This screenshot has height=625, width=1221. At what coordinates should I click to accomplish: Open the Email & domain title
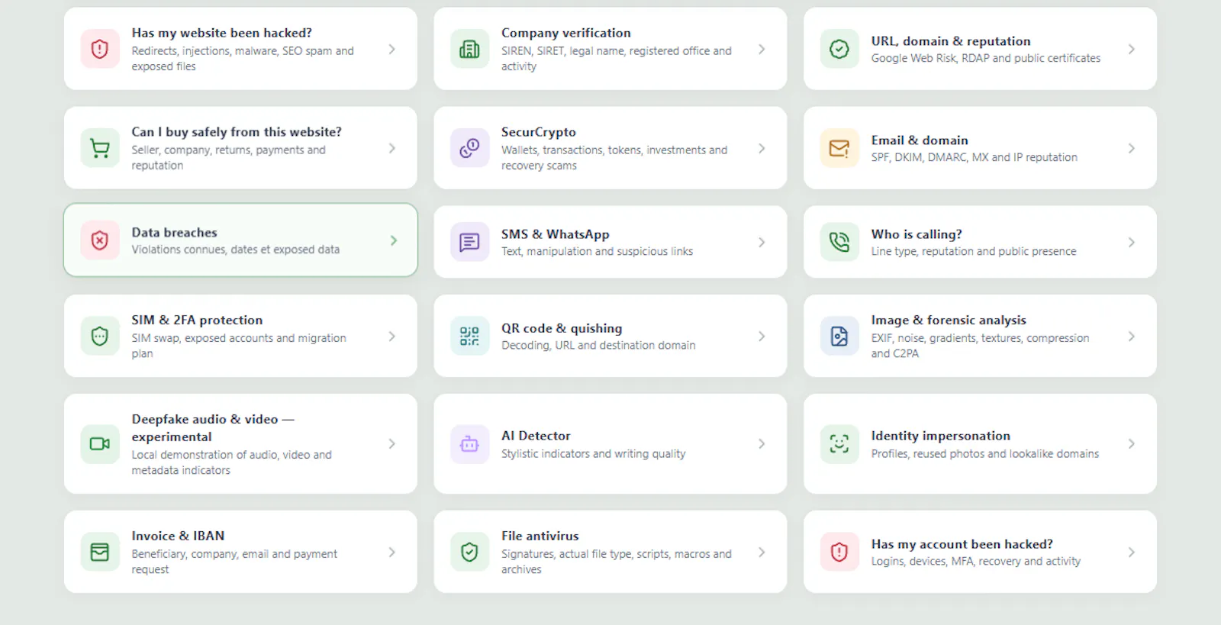coord(920,140)
